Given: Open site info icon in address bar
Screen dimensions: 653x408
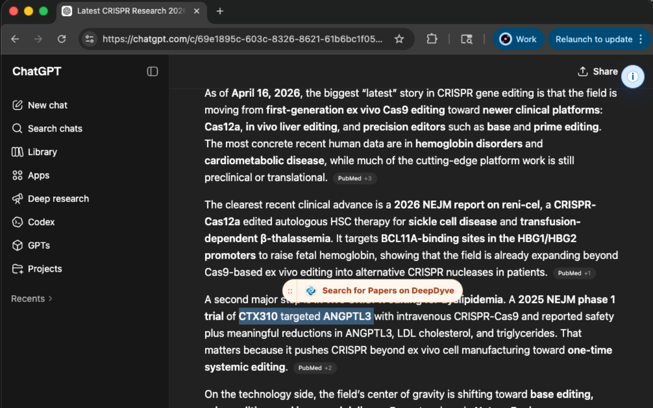Looking at the screenshot, I should coord(90,39).
